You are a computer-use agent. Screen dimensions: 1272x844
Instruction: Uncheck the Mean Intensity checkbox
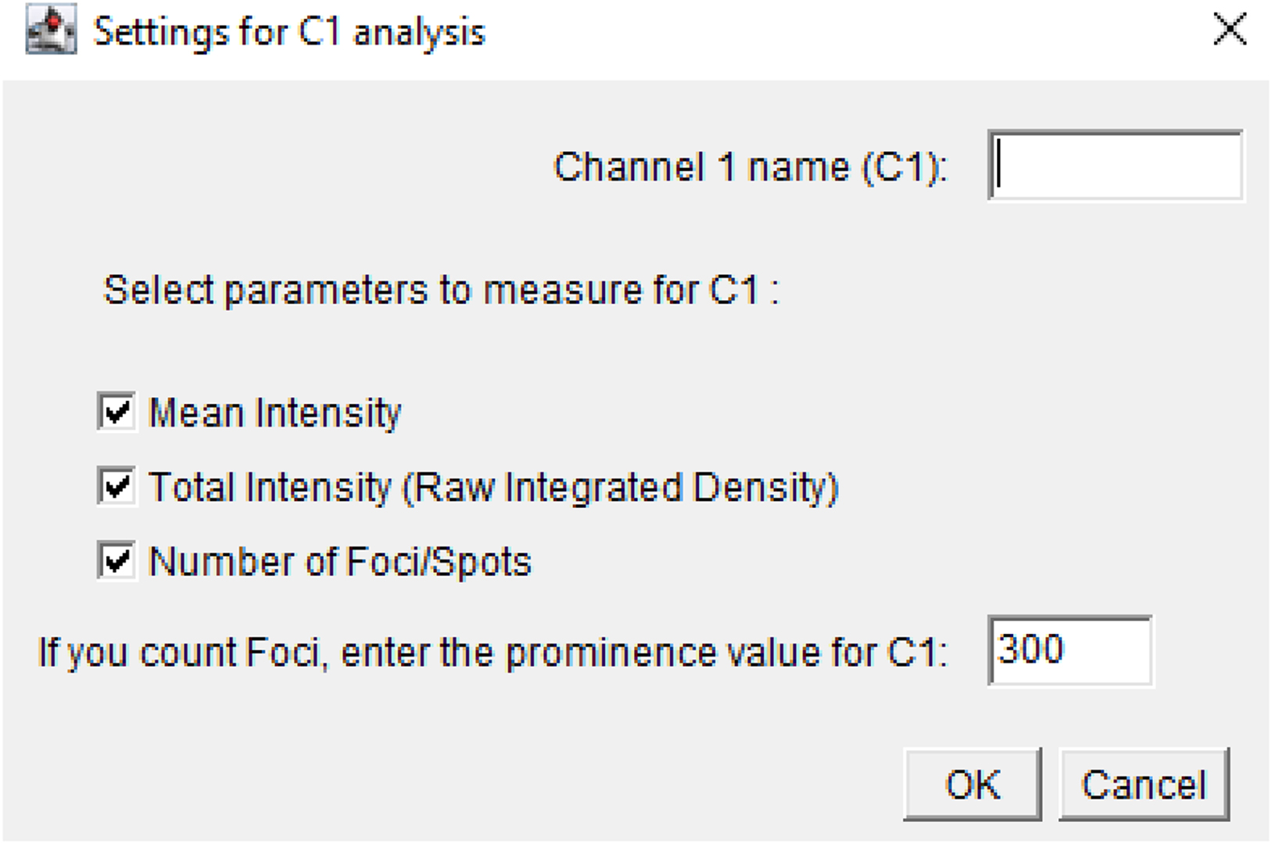[117, 412]
